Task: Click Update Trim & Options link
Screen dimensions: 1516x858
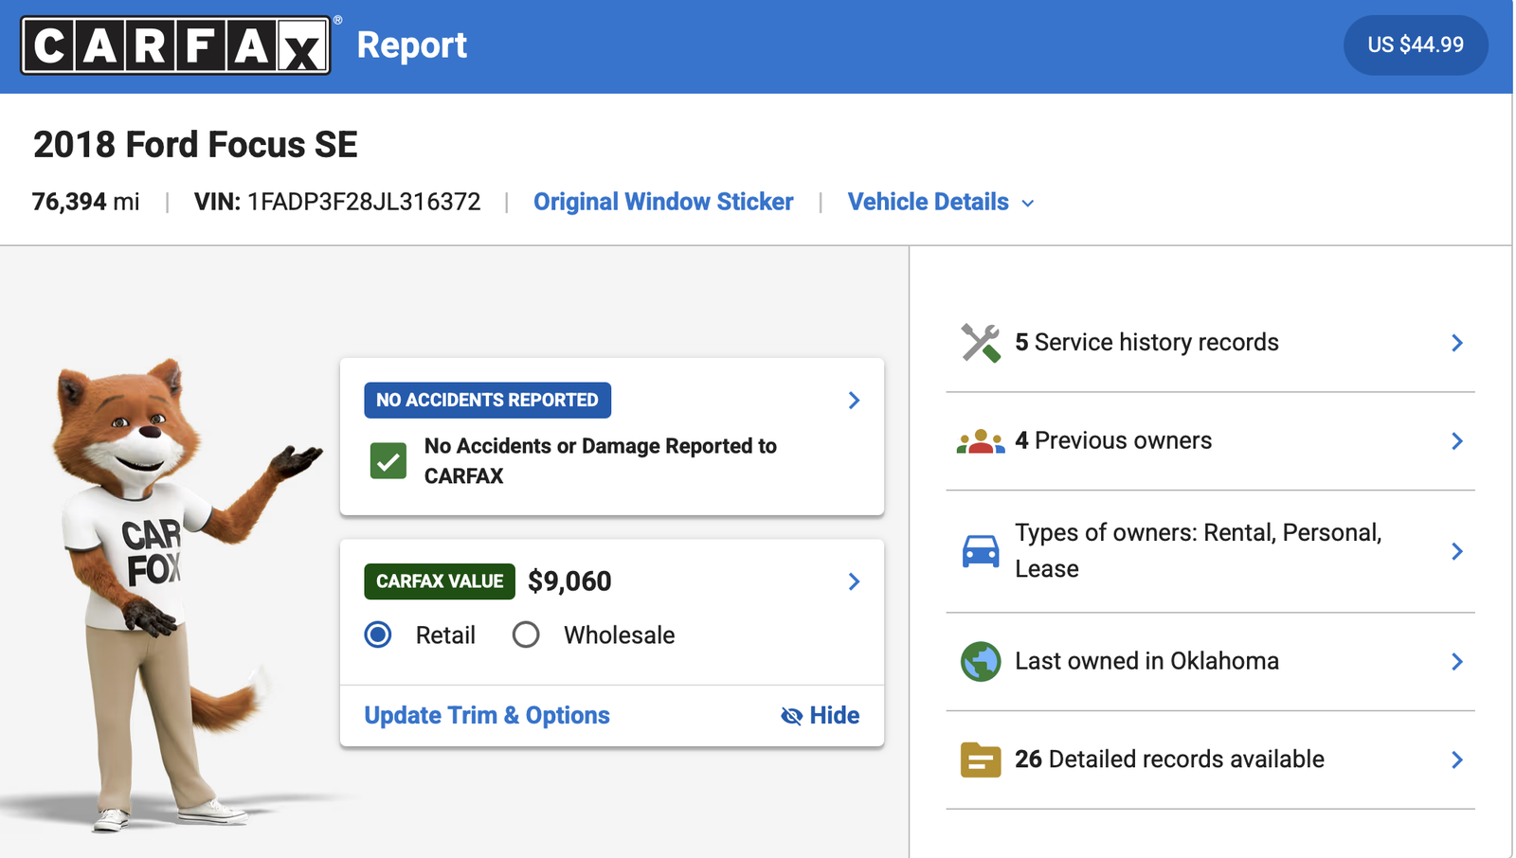Action: pos(487,716)
